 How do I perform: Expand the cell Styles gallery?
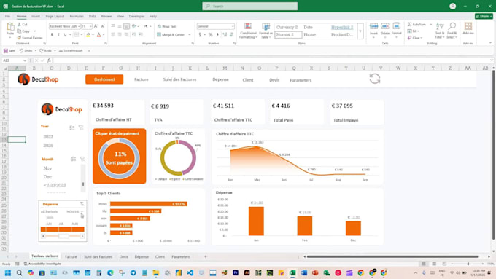click(360, 31)
